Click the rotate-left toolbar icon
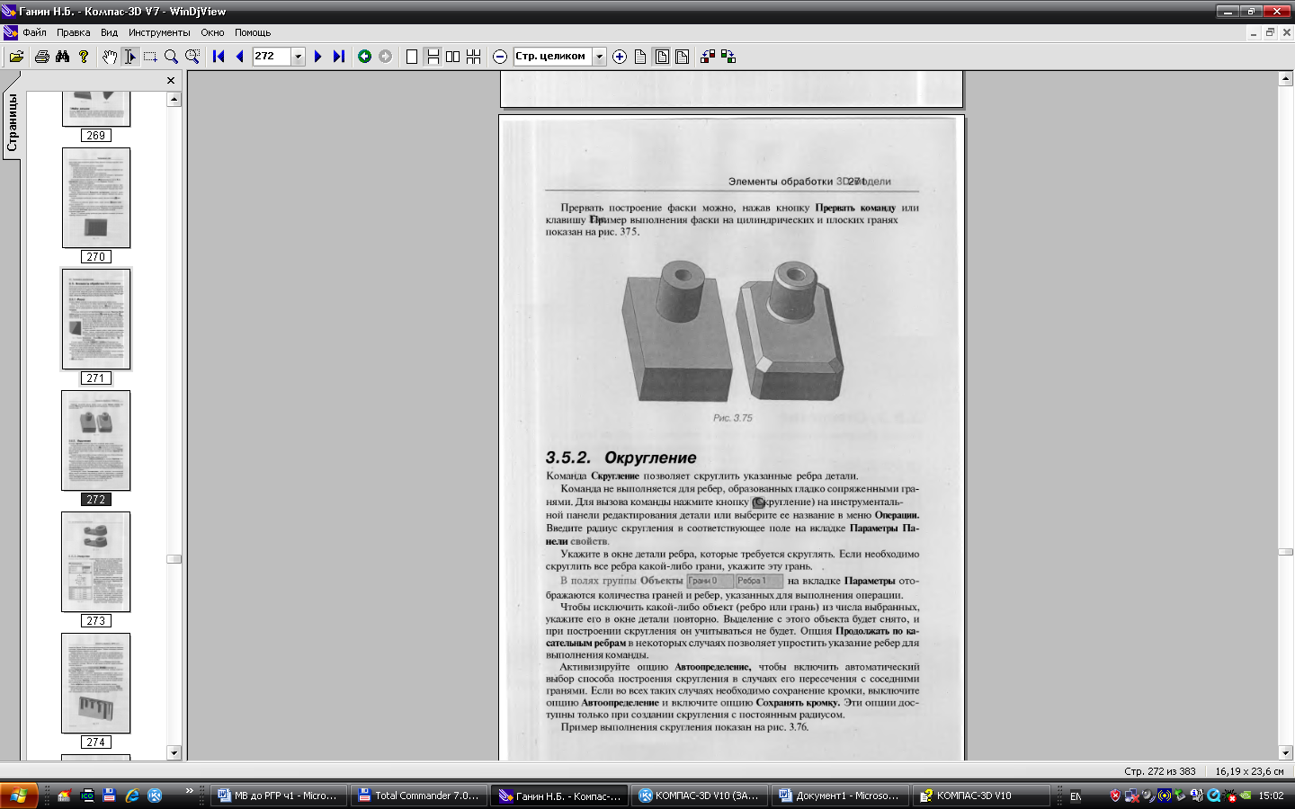Image resolution: width=1295 pixels, height=809 pixels. point(708,57)
